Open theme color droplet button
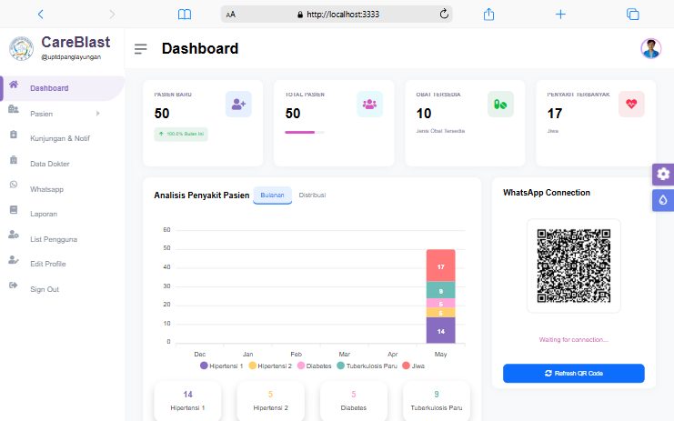 [x=663, y=200]
